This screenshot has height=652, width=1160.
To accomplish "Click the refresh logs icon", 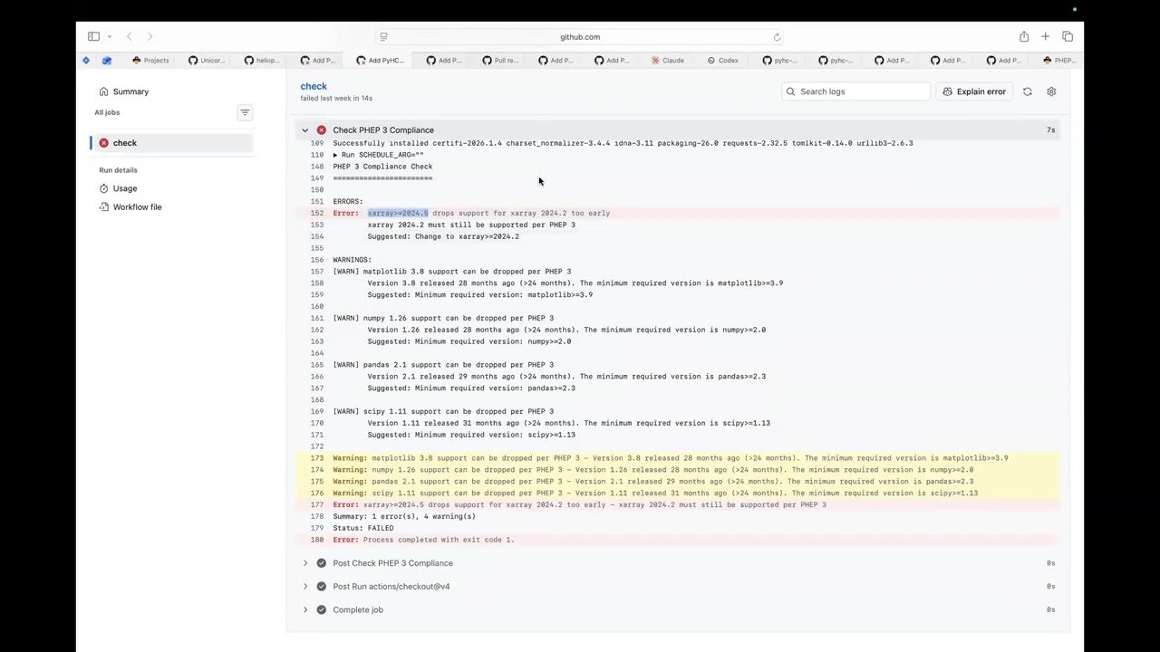I will (1028, 91).
